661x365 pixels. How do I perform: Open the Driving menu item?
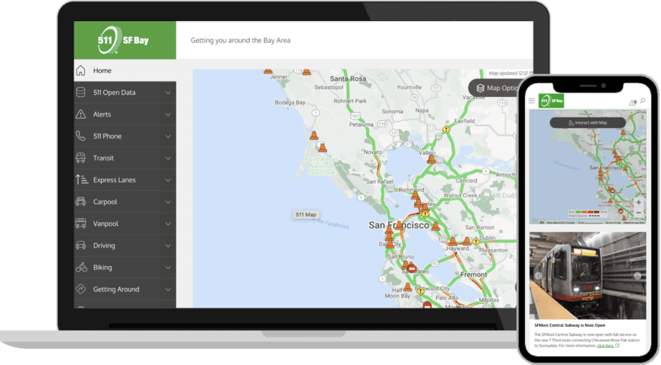pyautogui.click(x=125, y=245)
